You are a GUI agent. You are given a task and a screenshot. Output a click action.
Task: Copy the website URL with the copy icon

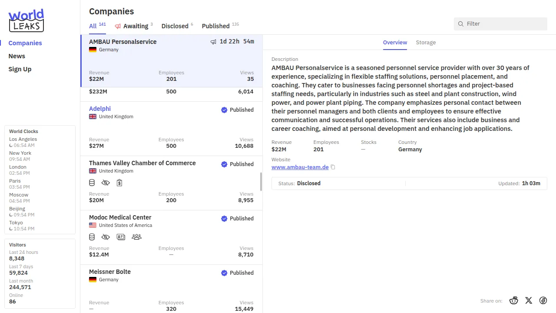pyautogui.click(x=333, y=167)
